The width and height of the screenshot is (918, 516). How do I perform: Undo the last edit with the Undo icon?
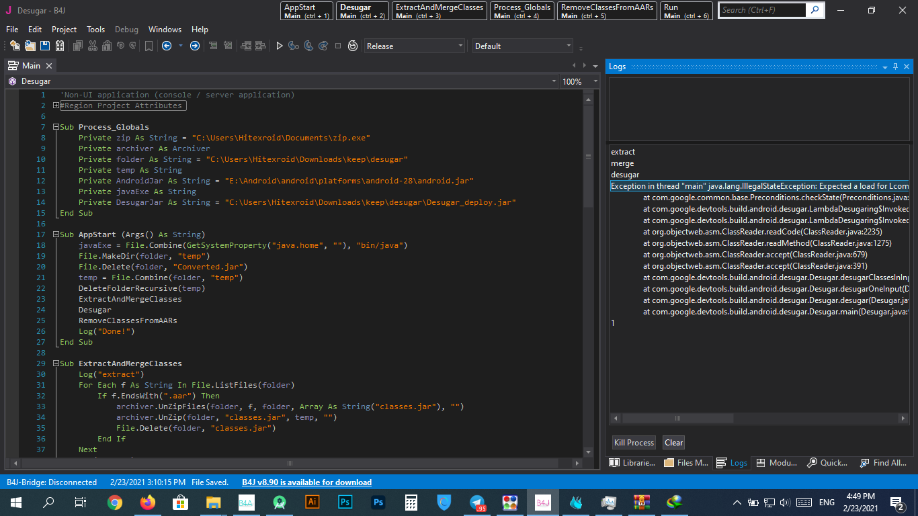(x=120, y=46)
